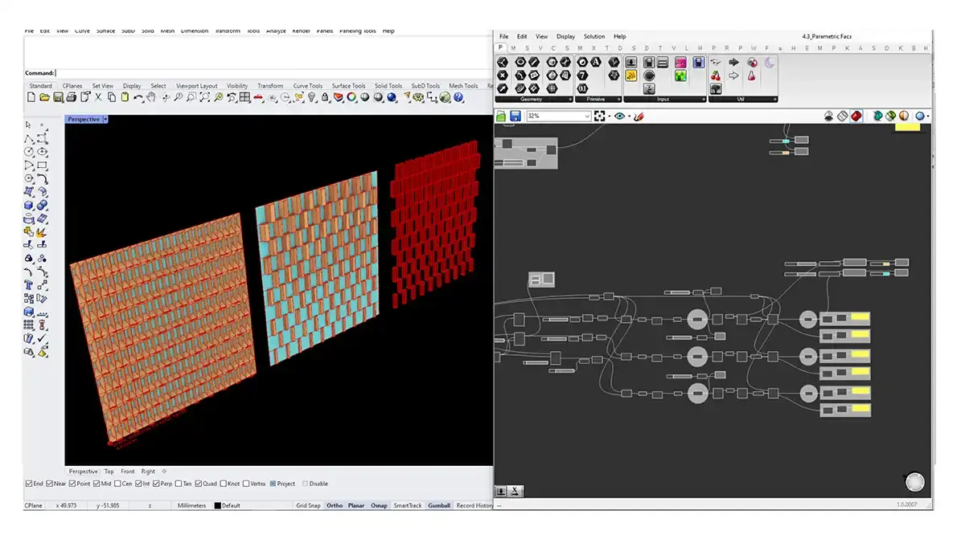Click the color wheel icon in Rhino toolbar

[x=351, y=97]
